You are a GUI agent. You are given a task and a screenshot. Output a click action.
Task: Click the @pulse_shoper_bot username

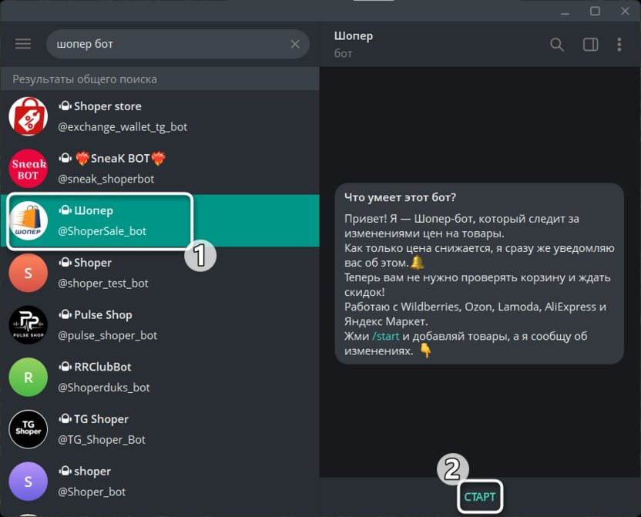[107, 335]
